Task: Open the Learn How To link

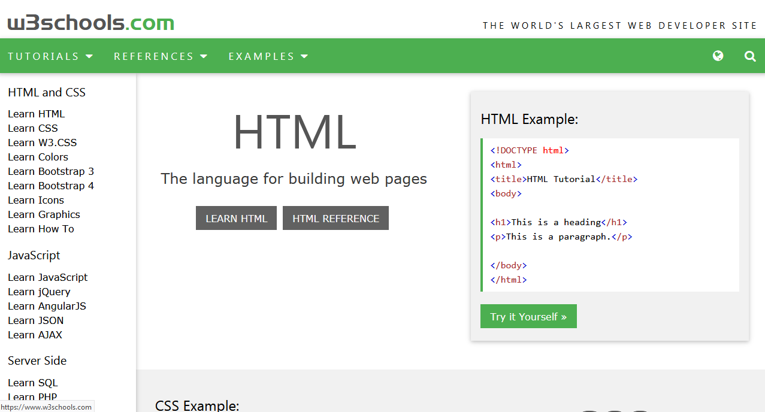Action: tap(41, 229)
